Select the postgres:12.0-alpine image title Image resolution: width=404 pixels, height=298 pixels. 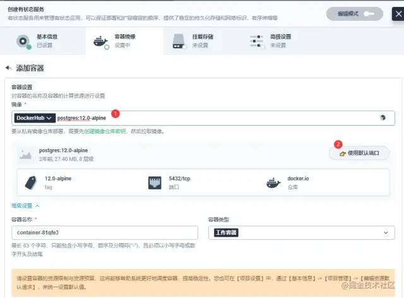[x=63, y=150]
